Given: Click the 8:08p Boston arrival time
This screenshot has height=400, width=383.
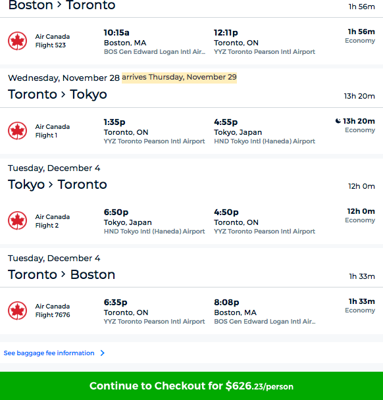Looking at the screenshot, I should pyautogui.click(x=226, y=302).
